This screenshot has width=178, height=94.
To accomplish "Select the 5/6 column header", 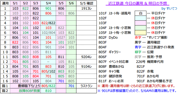I will (x=71, y=3).
